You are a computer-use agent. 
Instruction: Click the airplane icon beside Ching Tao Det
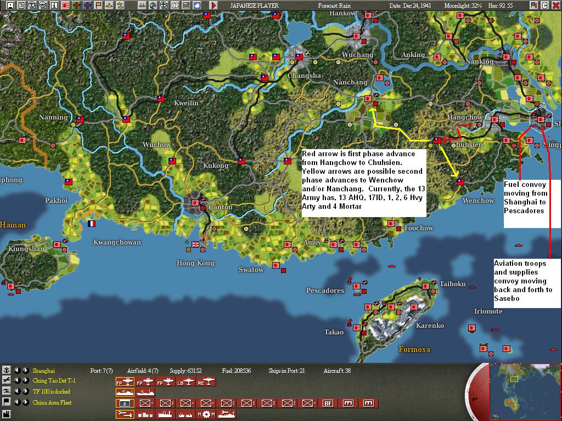[x=6, y=380]
